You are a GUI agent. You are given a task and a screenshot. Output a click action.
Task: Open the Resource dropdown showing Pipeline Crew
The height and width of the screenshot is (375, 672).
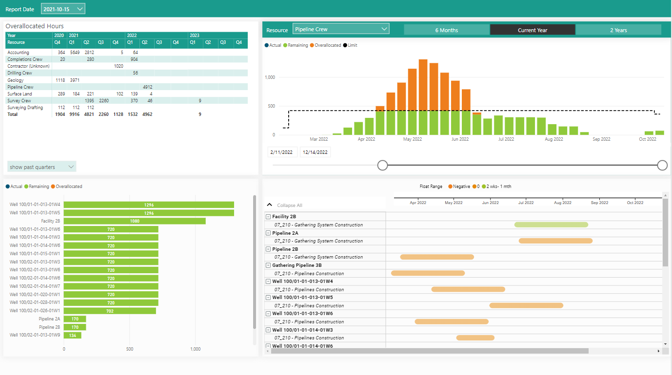click(340, 29)
